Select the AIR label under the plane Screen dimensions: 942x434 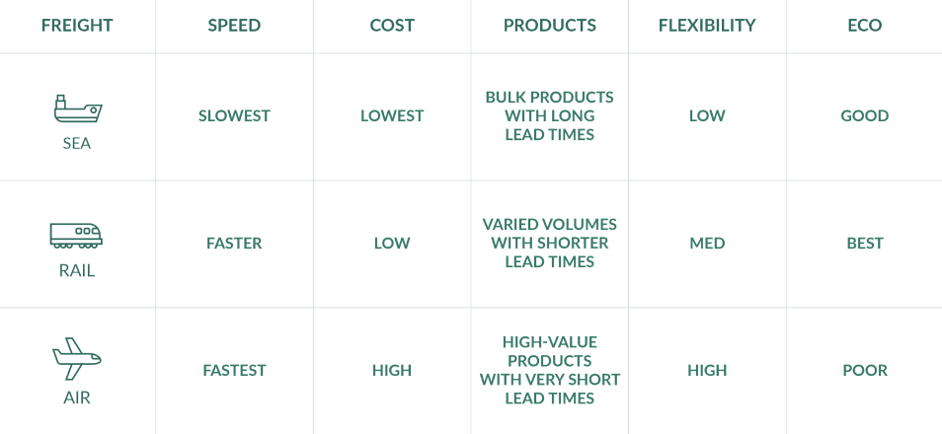tap(77, 398)
